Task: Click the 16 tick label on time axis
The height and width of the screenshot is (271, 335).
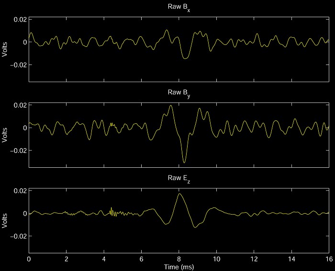Action: click(329, 259)
